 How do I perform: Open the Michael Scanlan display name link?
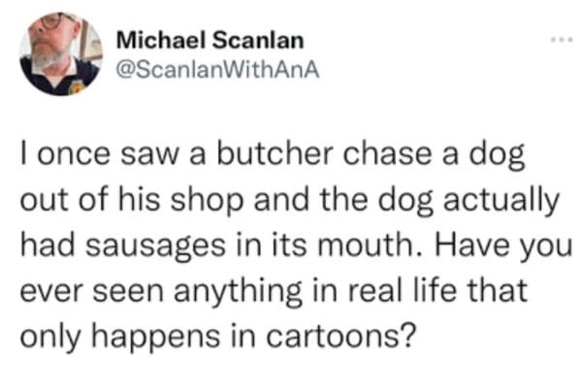click(x=210, y=40)
